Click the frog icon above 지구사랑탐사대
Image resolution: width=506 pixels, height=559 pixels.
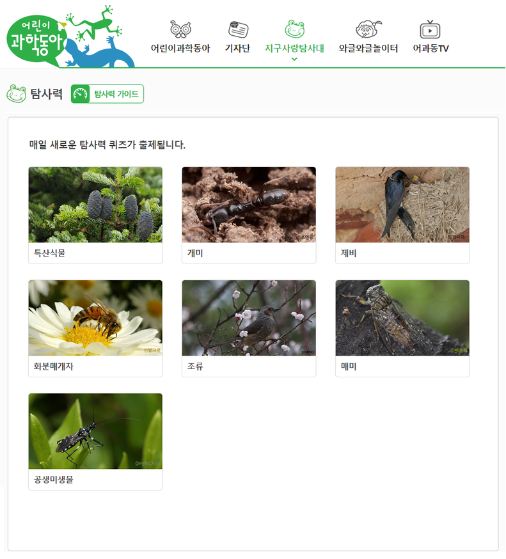(294, 29)
